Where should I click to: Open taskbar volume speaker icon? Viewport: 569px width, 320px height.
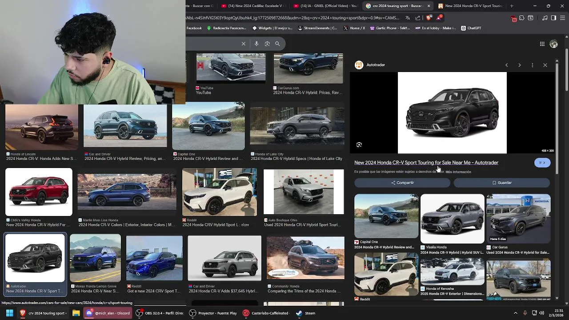[541, 313]
